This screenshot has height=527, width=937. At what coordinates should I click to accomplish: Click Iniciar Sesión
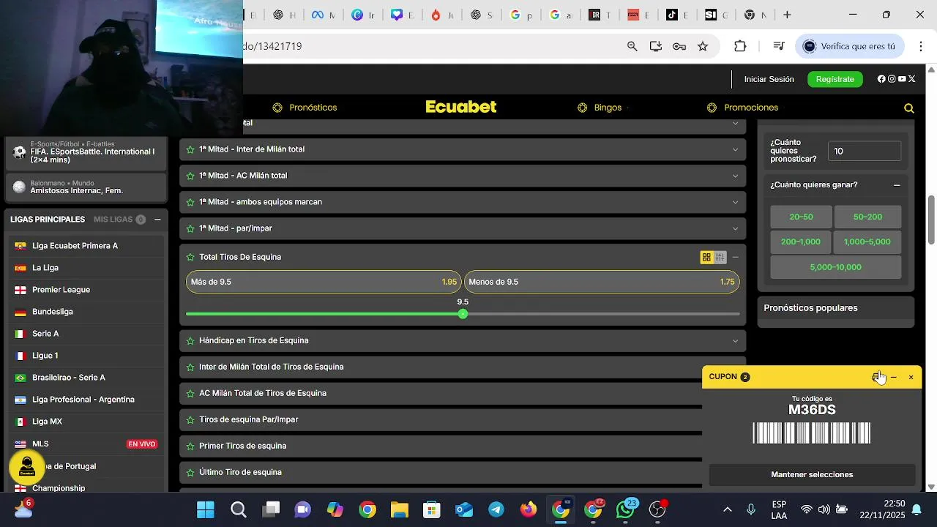coord(769,79)
